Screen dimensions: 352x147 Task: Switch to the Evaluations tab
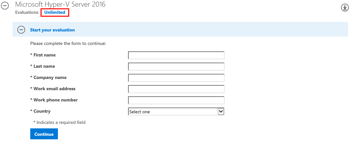pyautogui.click(x=27, y=12)
